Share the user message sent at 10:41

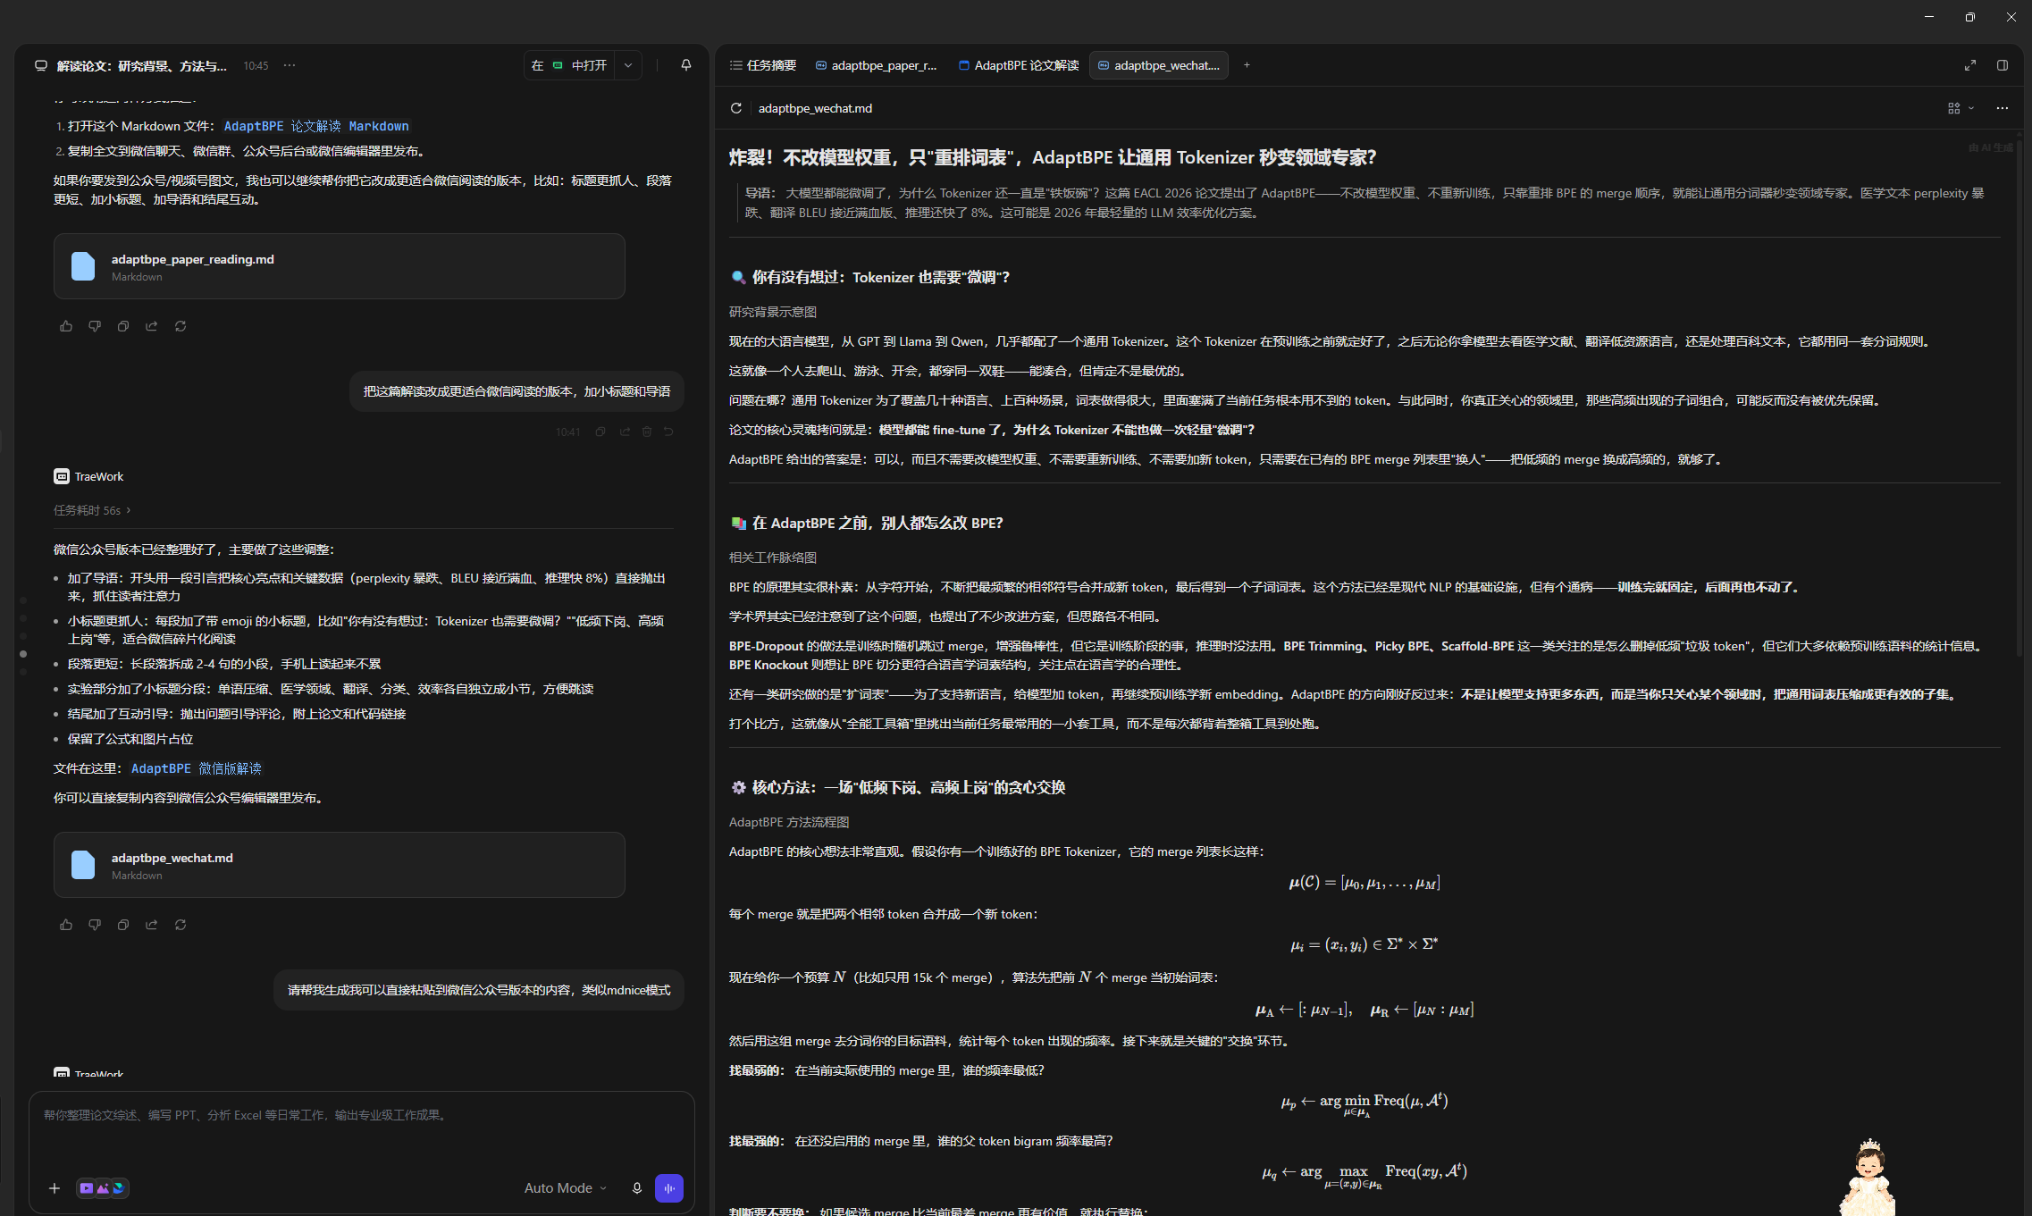(625, 432)
